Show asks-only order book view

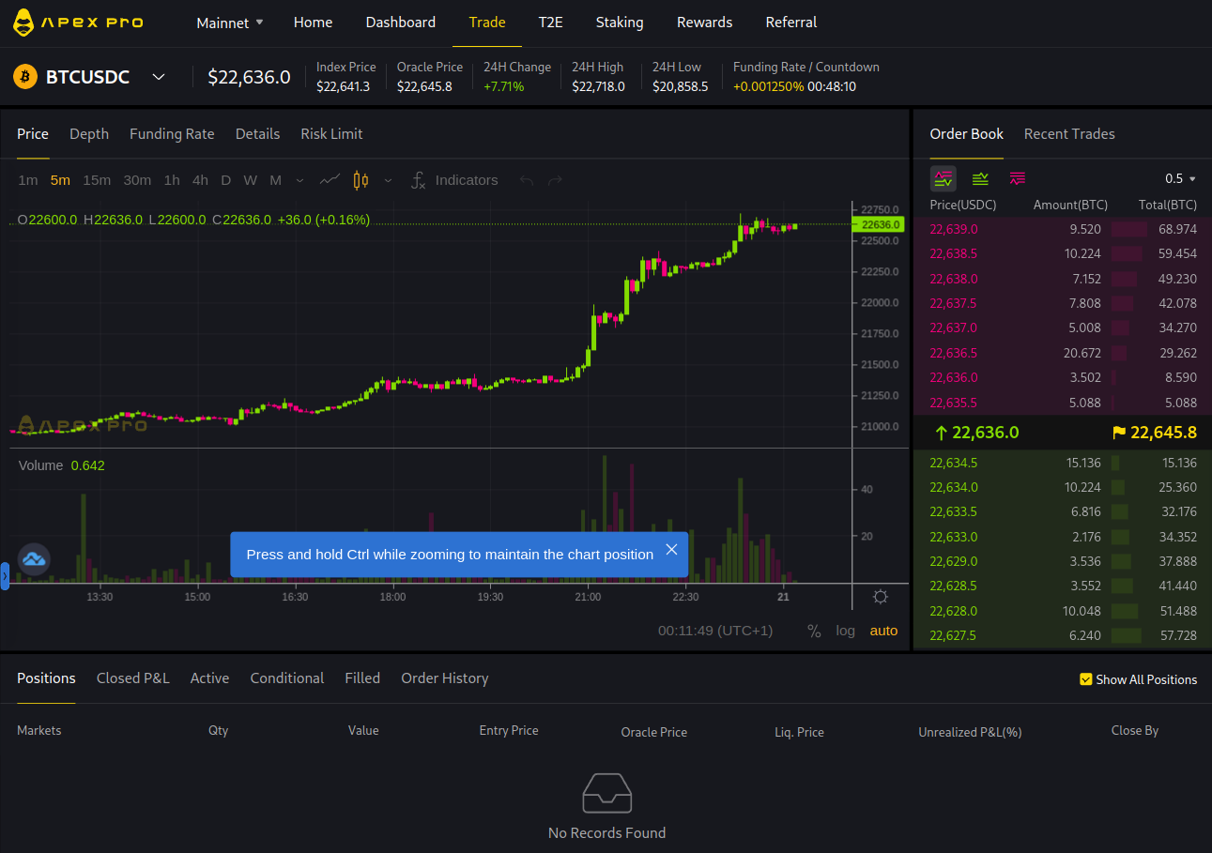click(x=1018, y=178)
